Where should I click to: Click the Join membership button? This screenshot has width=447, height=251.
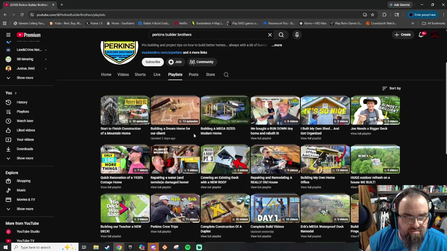[x=175, y=62]
